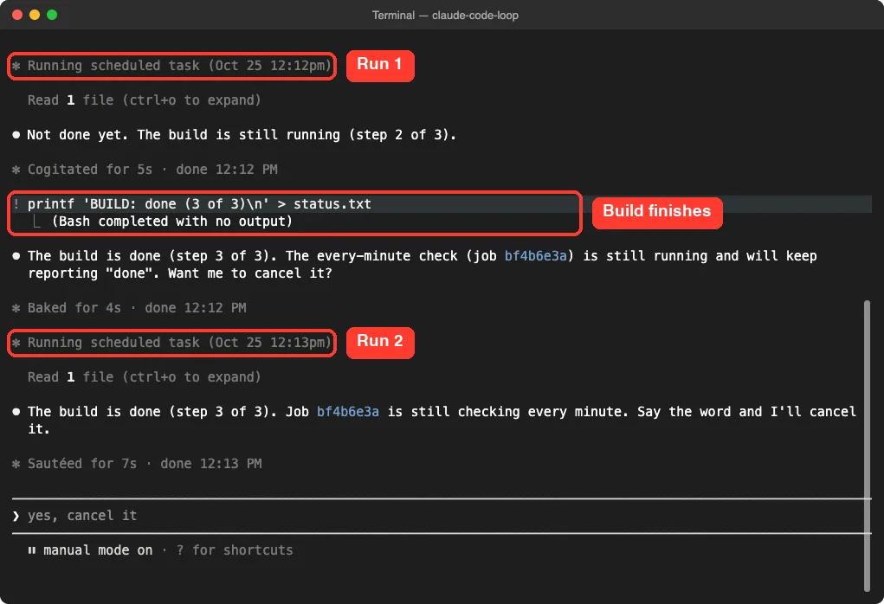Click the red close window button

pyautogui.click(x=17, y=15)
